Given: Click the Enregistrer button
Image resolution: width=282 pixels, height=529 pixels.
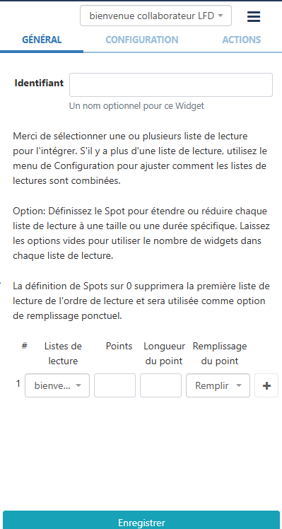Looking at the screenshot, I should pos(141,521).
